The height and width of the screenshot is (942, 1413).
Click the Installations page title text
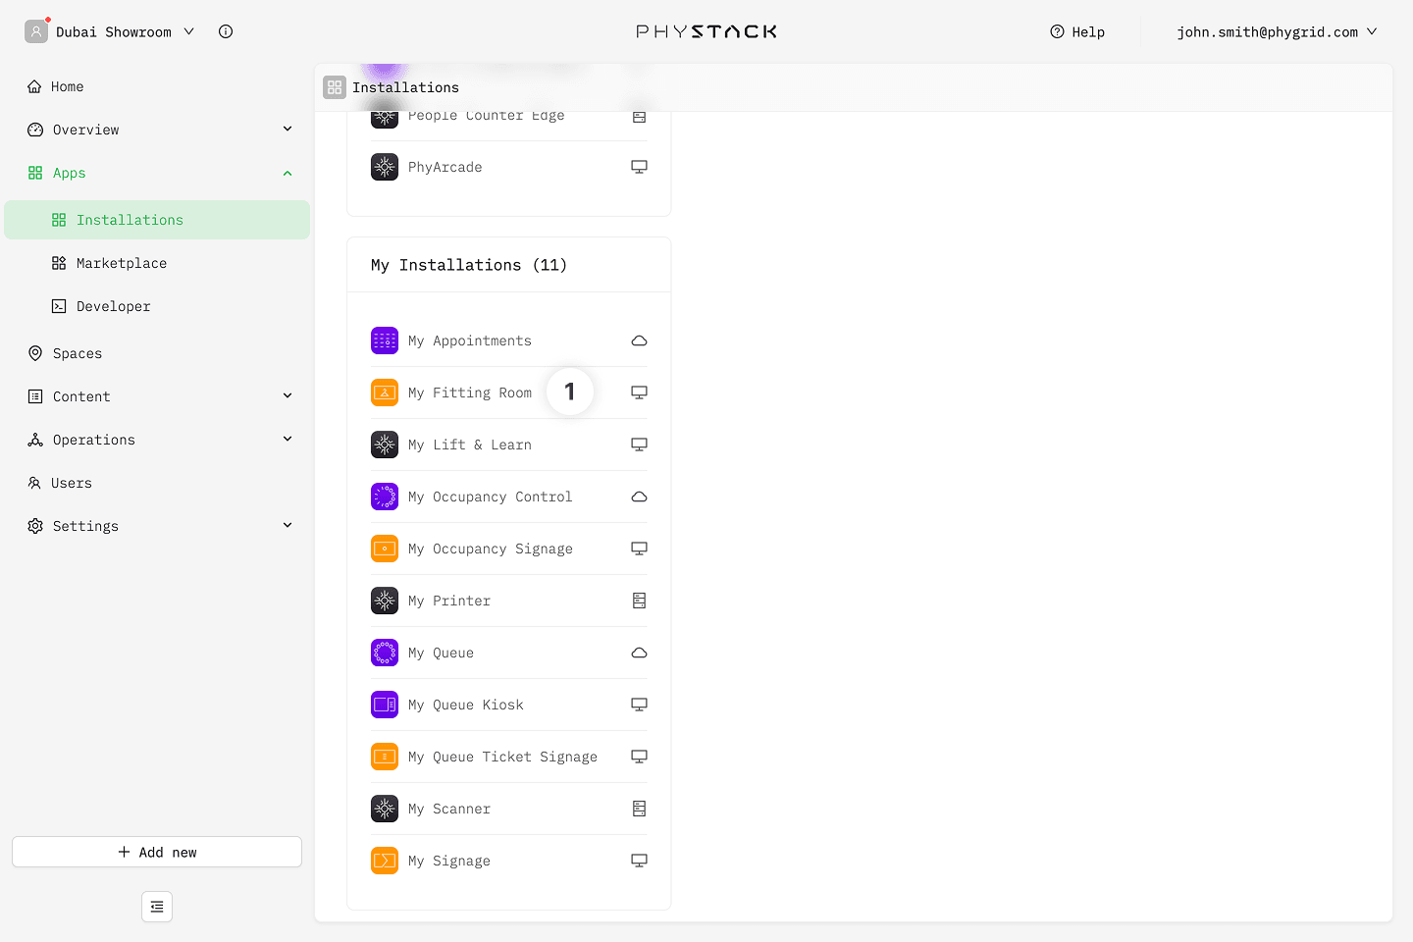[x=405, y=87]
